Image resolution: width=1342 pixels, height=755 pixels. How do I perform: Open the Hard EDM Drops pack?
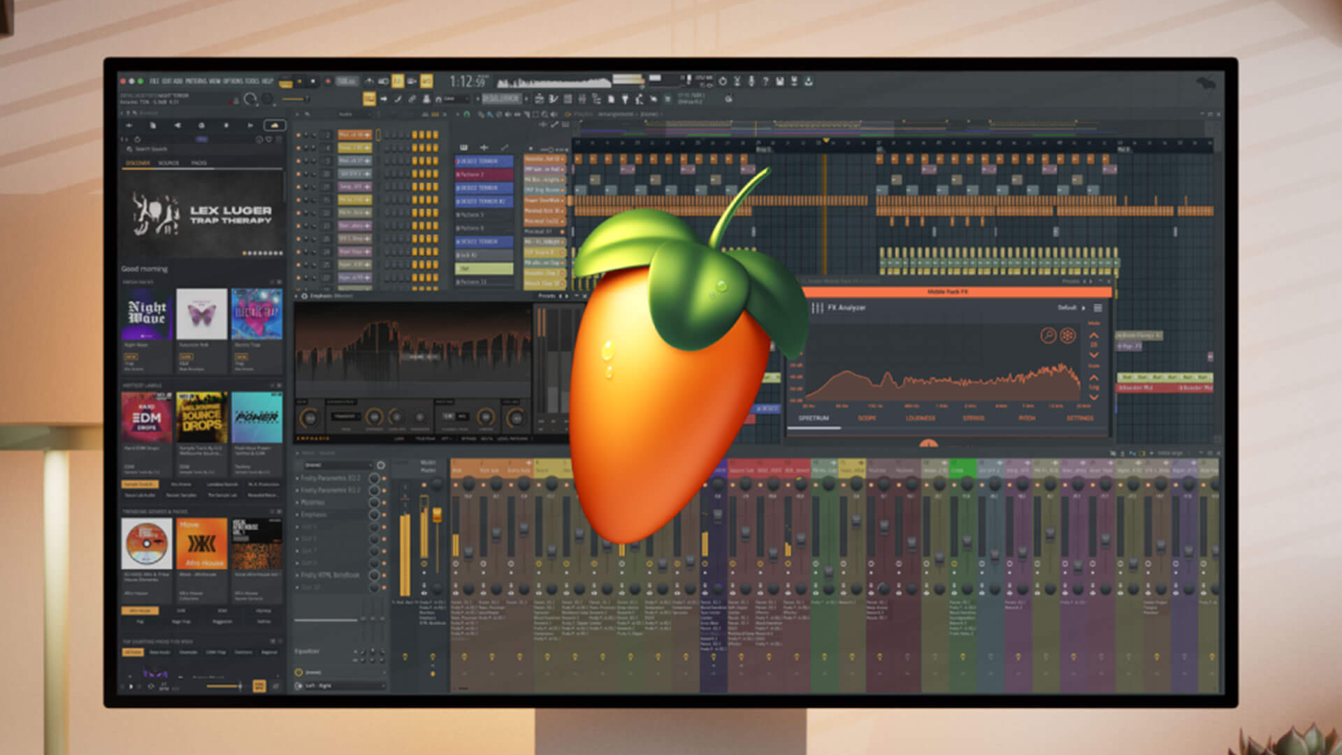click(x=146, y=417)
